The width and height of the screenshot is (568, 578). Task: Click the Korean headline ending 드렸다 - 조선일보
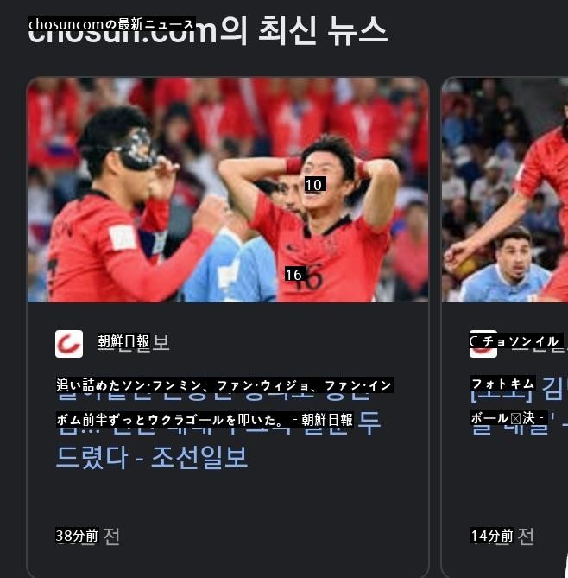(151, 457)
